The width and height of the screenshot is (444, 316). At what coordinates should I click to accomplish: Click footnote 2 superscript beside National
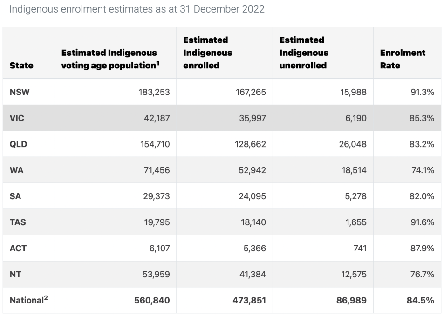(45, 298)
